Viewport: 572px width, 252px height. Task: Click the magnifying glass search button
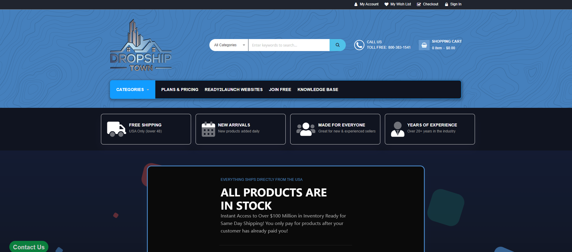coord(338,45)
